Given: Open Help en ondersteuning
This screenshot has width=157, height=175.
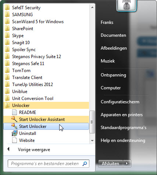Looking at the screenshot, I should (x=123, y=140).
